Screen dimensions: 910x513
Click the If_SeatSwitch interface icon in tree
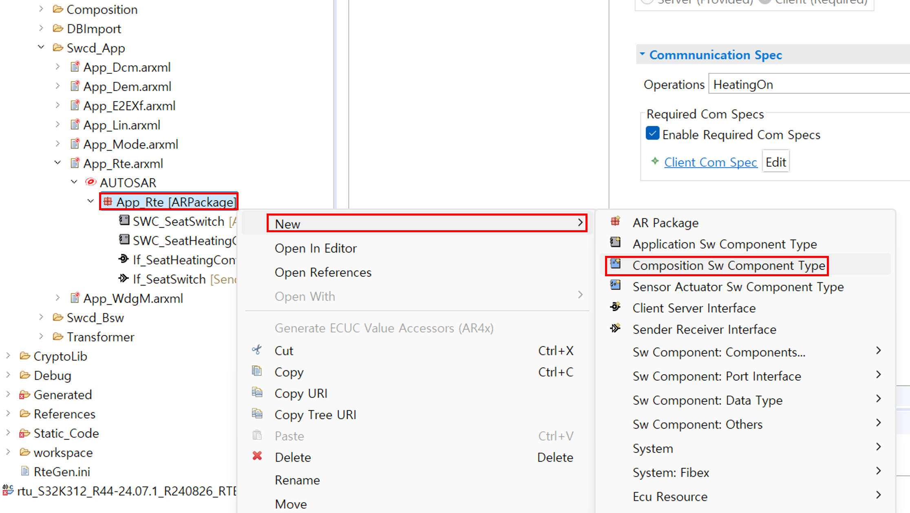(124, 279)
